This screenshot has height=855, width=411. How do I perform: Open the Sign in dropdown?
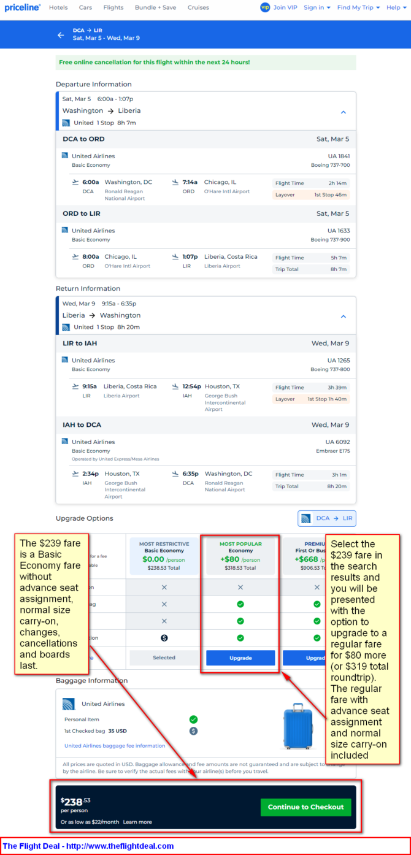pos(317,7)
